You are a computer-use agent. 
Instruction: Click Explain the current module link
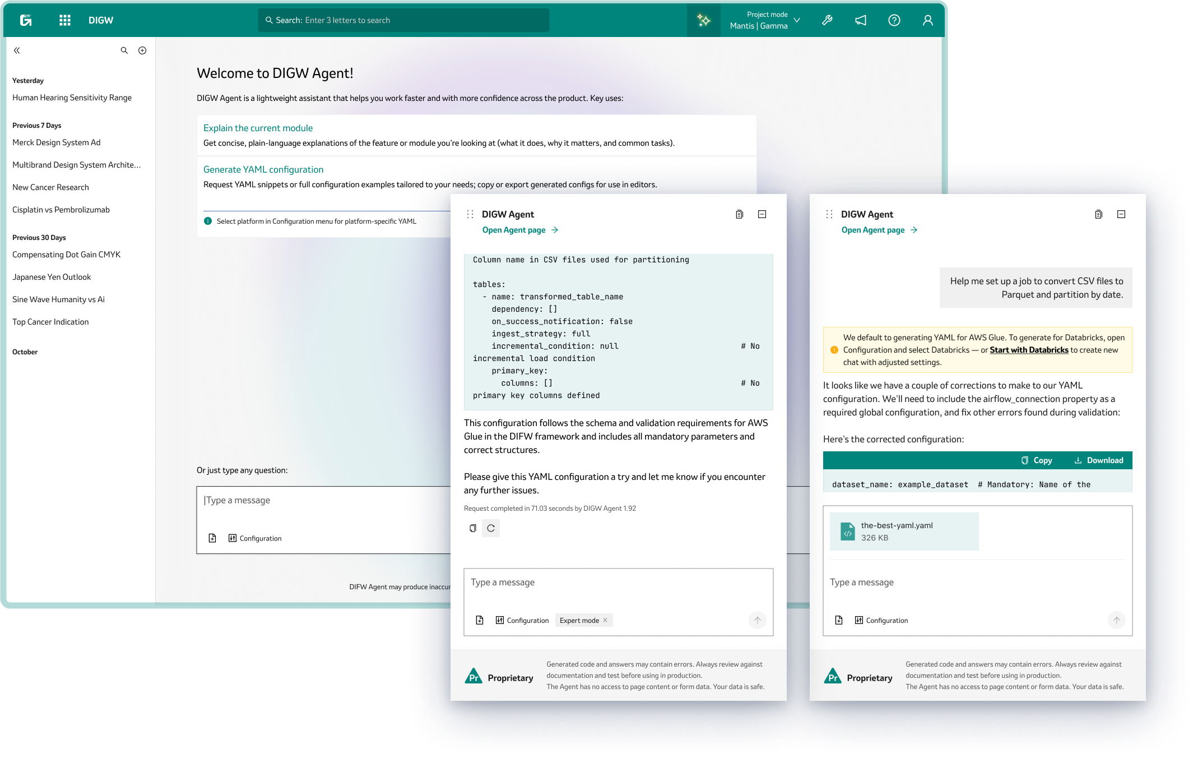click(x=258, y=128)
